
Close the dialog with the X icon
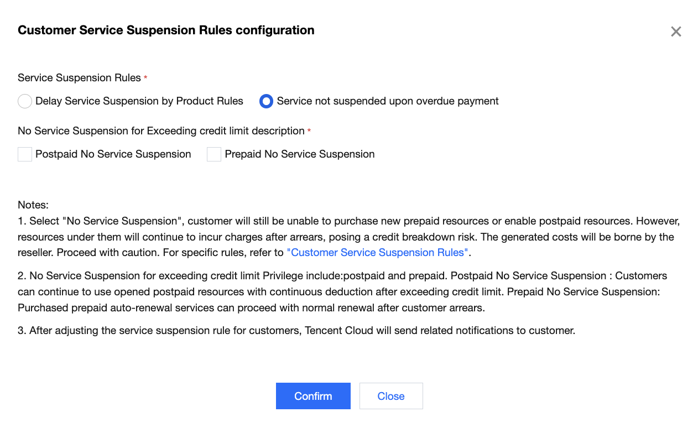(x=675, y=32)
